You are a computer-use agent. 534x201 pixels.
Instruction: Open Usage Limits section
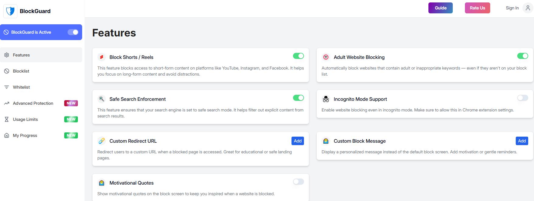click(x=41, y=119)
